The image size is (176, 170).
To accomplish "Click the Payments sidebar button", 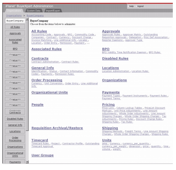I will click(15, 162).
